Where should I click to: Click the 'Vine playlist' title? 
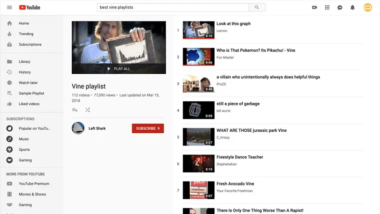[89, 87]
